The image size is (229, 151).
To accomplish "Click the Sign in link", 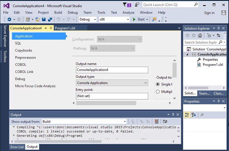I will (209, 13).
